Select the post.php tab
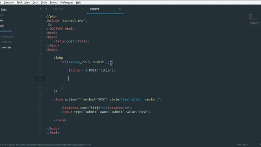Viewport: 261px width, 147px height. pos(95,9)
